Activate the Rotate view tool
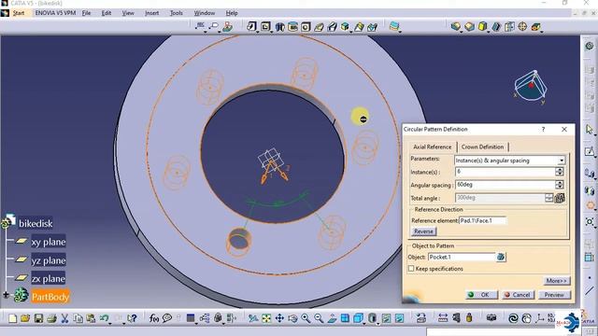This screenshot has height=336, width=598. click(292, 318)
